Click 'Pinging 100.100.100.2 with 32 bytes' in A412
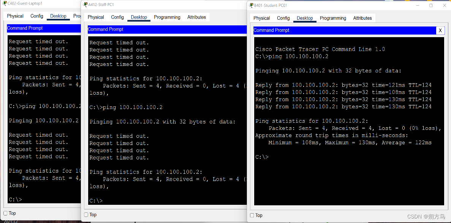 coord(163,122)
